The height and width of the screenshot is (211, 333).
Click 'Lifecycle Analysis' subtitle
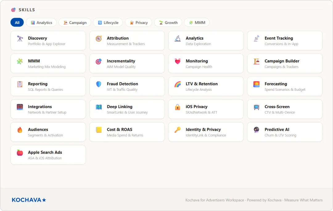(199, 90)
